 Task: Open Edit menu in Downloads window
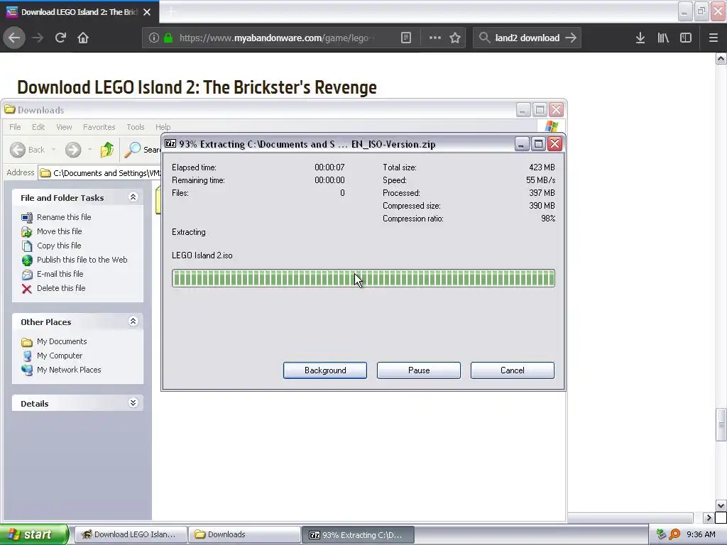[x=38, y=127]
